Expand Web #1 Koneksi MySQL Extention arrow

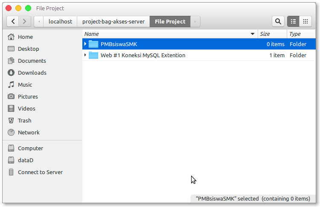tap(85, 55)
